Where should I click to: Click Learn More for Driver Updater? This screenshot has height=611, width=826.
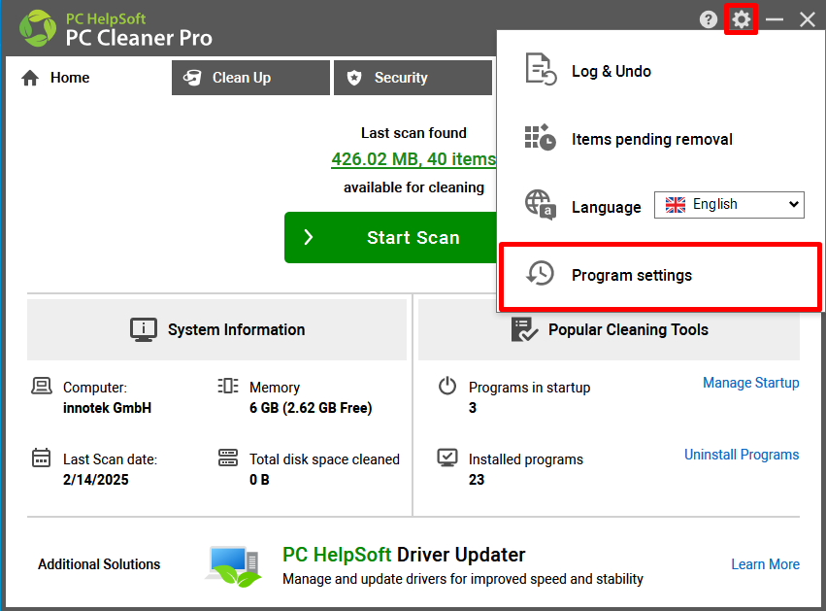(765, 564)
